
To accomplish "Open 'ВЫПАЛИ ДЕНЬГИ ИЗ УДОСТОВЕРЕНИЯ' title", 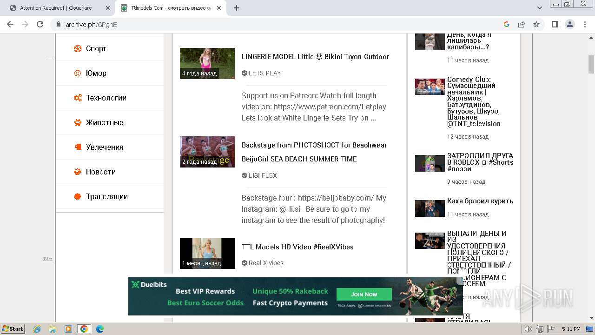I will tap(479, 258).
